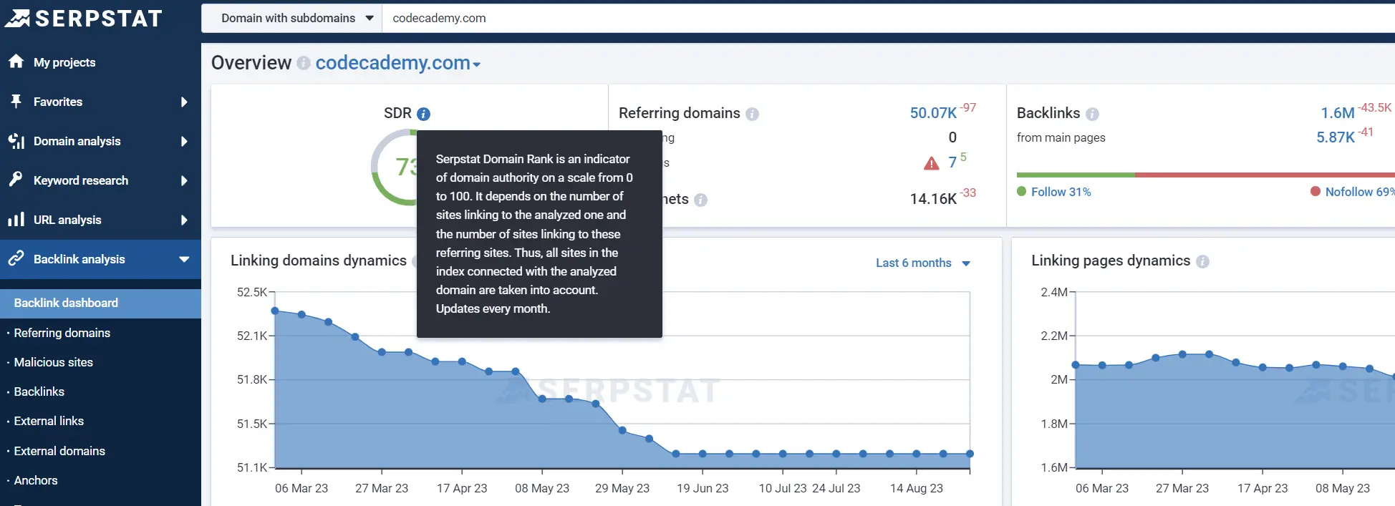Open the Domain with subdomains dropdown

[292, 18]
